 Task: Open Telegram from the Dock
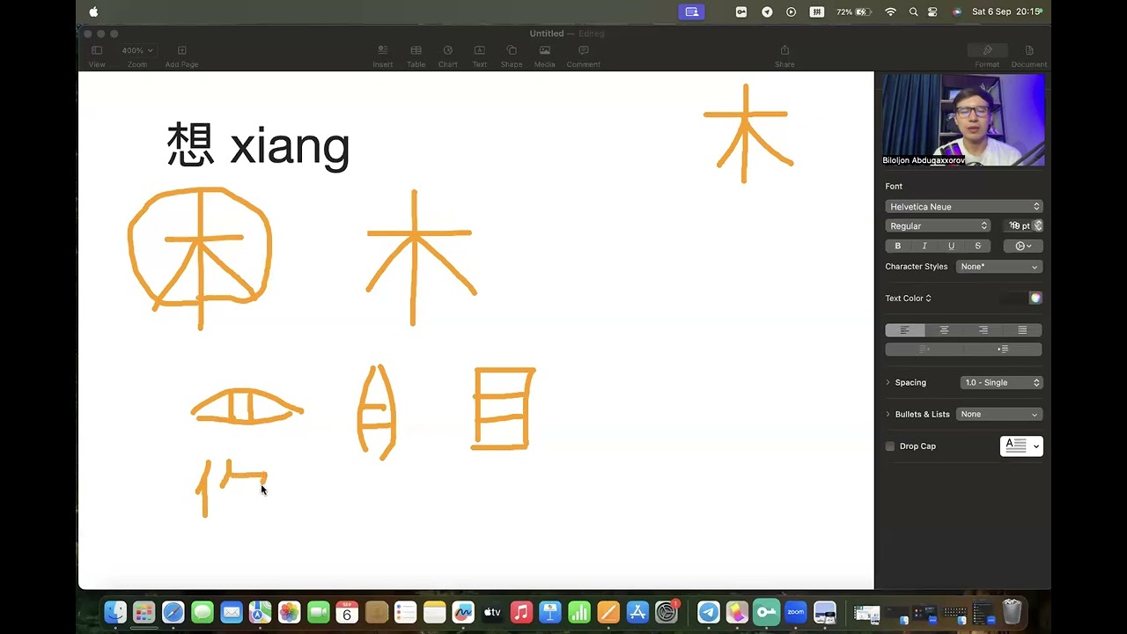point(709,612)
